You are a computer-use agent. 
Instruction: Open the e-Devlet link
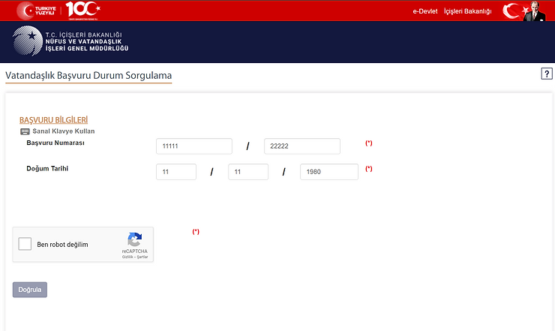tap(425, 11)
